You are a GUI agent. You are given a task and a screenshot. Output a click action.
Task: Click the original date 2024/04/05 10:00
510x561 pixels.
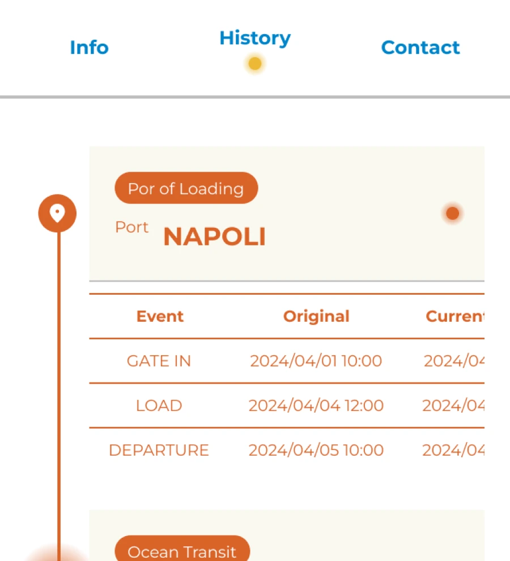(x=316, y=450)
